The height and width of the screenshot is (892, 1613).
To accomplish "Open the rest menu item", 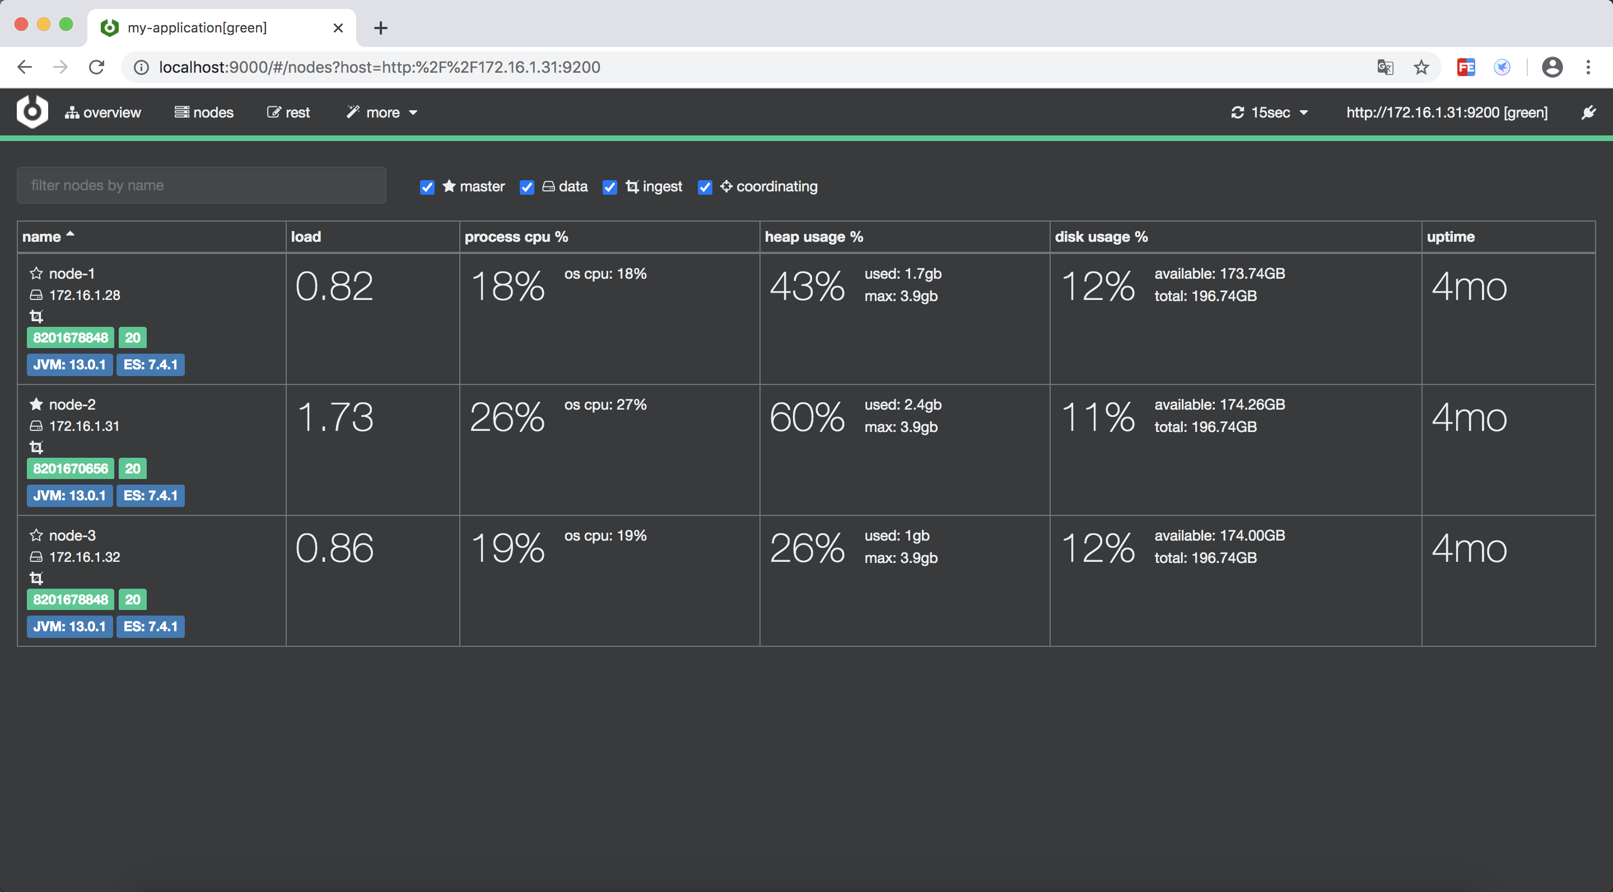I will point(288,112).
